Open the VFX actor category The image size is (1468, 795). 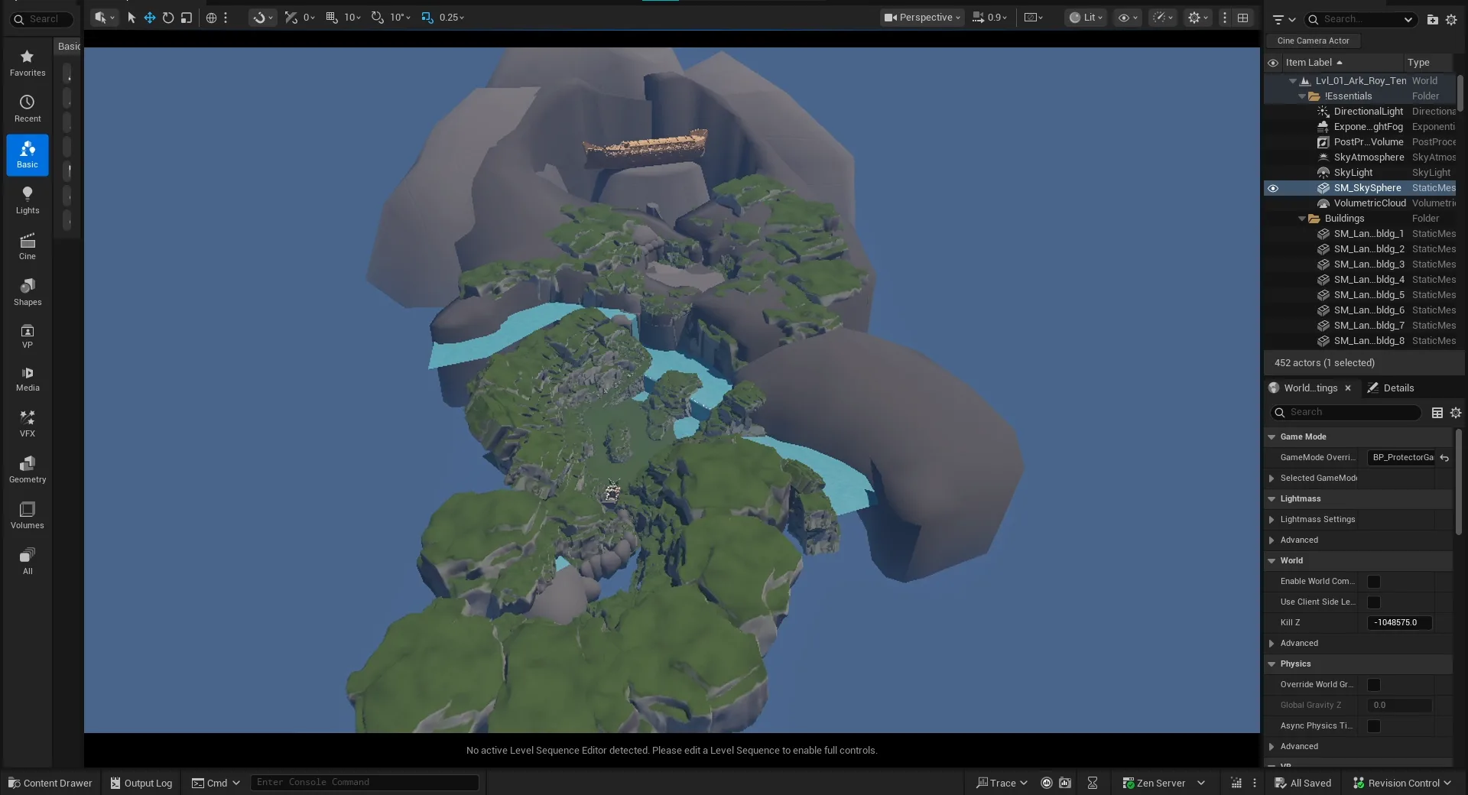point(28,424)
